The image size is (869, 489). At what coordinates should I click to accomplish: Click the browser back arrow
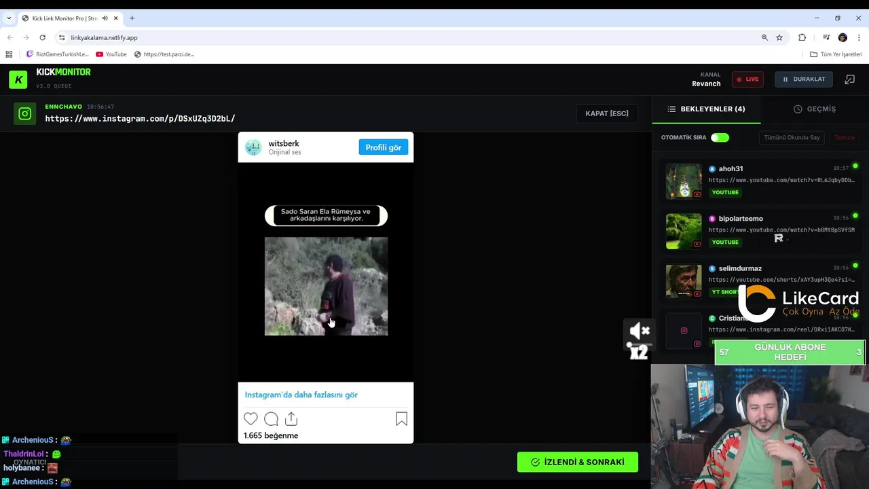click(x=10, y=37)
